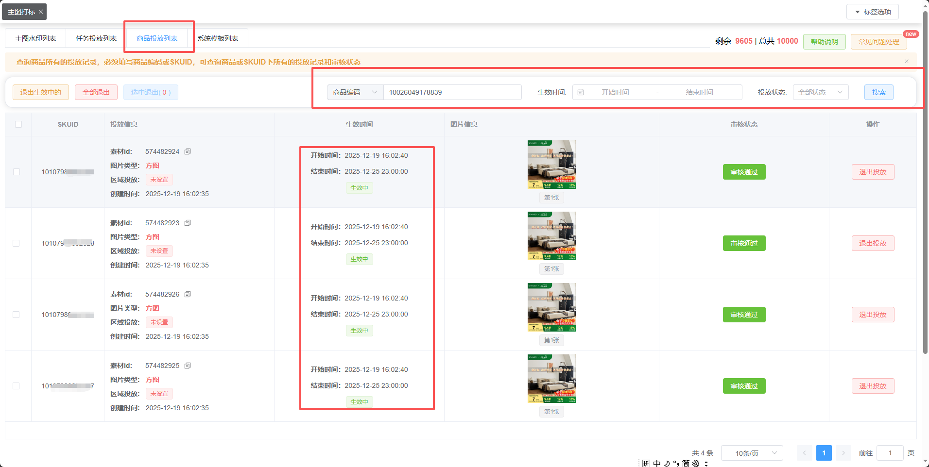Open the 10条/页 page size dropdown
929x467 pixels.
tap(752, 453)
